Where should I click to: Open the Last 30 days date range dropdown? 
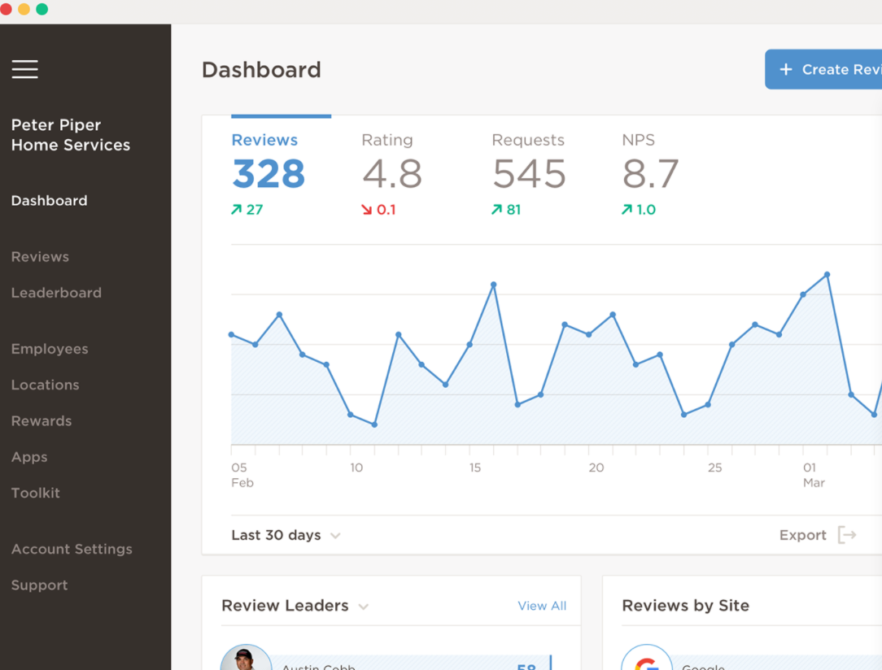point(285,535)
